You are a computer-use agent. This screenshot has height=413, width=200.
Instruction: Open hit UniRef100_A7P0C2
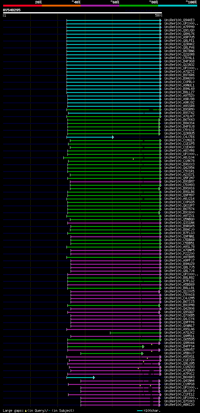tap(179, 374)
